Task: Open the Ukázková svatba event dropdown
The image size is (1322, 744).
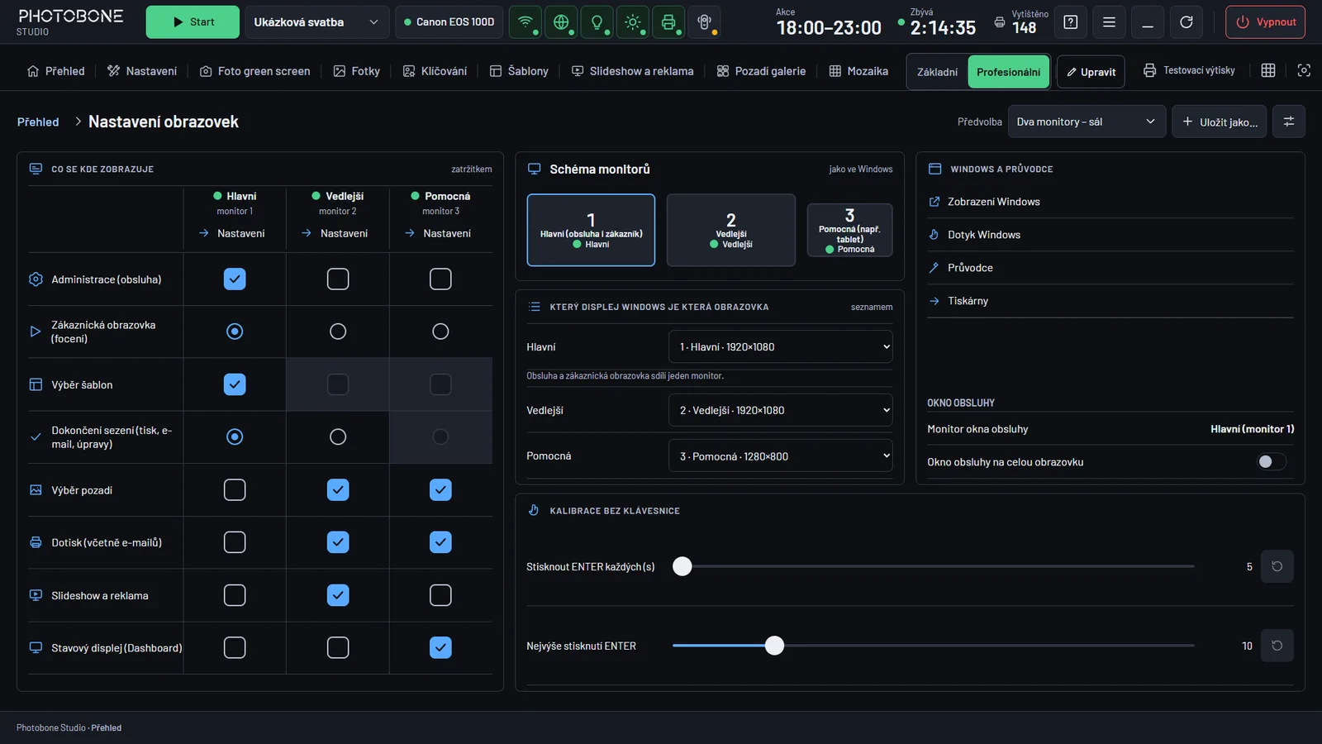Action: tap(316, 22)
